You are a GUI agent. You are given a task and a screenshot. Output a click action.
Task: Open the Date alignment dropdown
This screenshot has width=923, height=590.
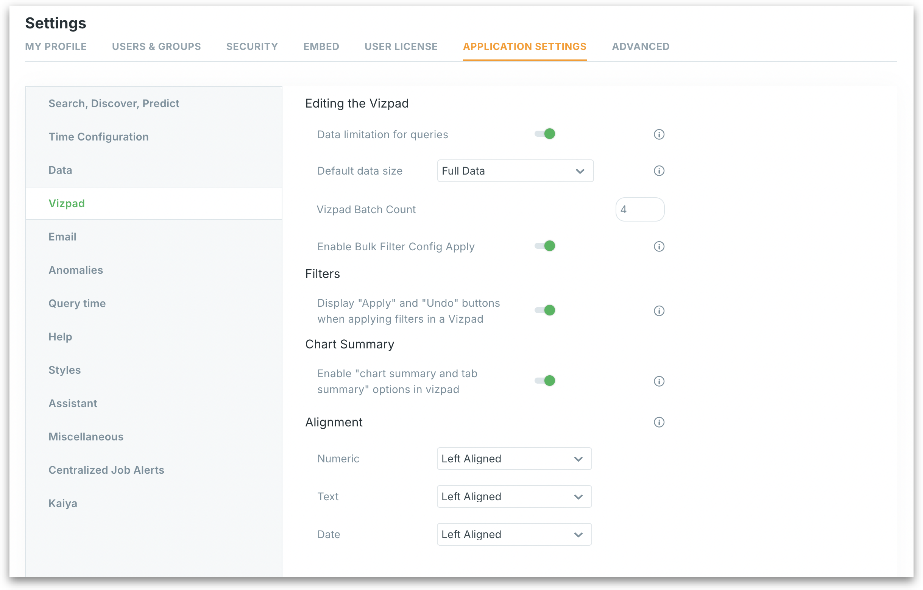(x=514, y=535)
